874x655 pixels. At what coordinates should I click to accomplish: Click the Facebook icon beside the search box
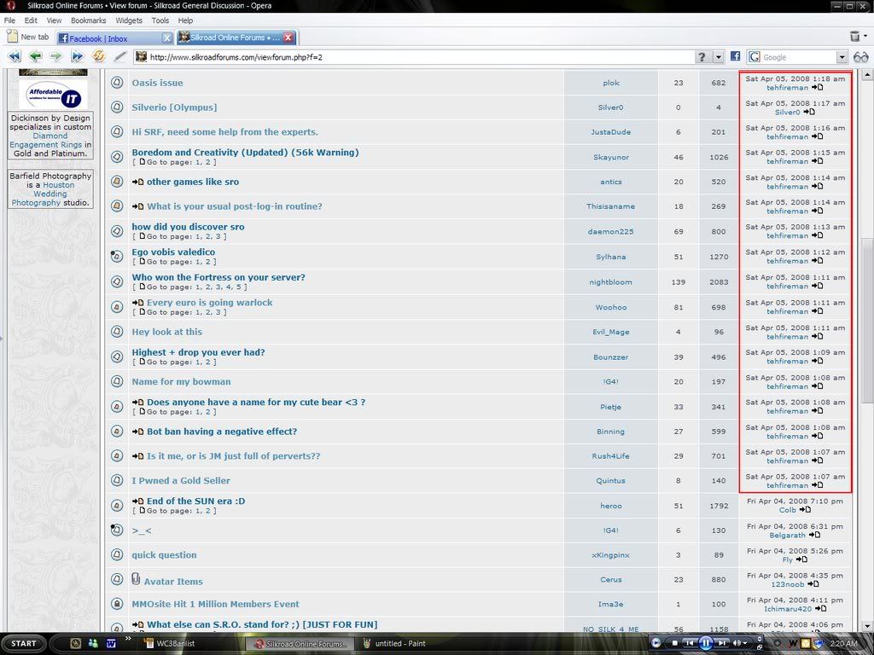tap(735, 56)
